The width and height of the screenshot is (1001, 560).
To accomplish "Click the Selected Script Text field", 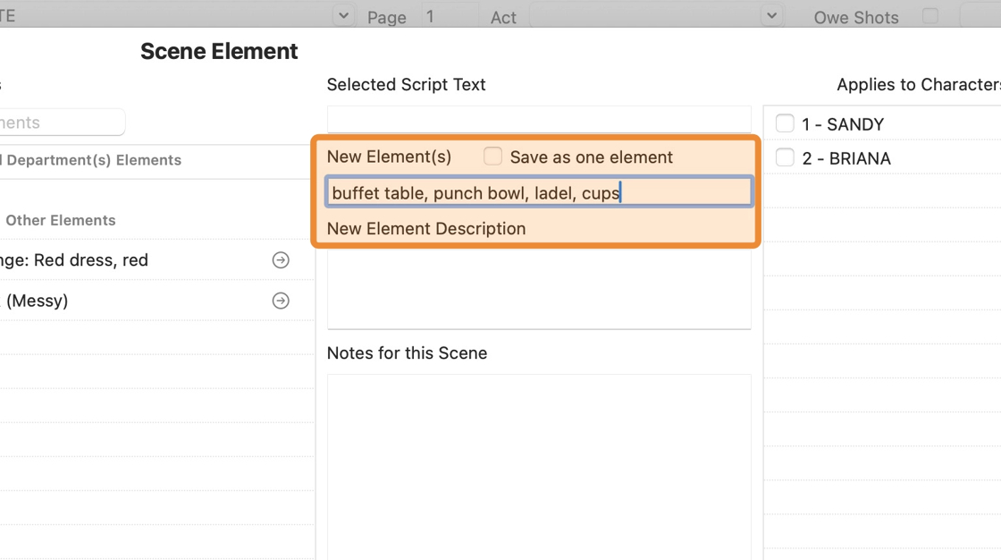I will [x=539, y=119].
